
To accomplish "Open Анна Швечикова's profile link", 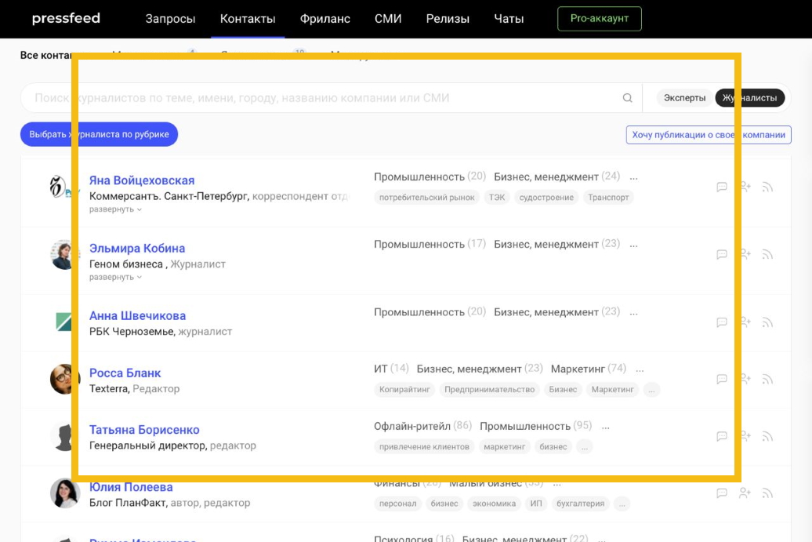I will click(137, 315).
